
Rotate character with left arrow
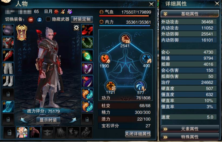pyautogui.click(x=23, y=120)
